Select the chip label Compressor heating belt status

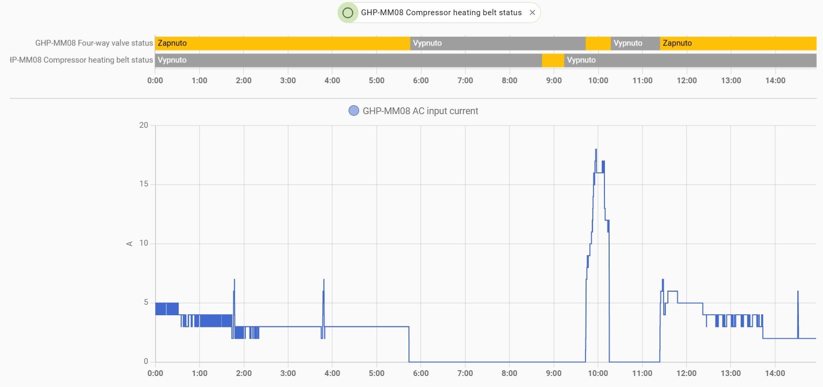tap(441, 13)
